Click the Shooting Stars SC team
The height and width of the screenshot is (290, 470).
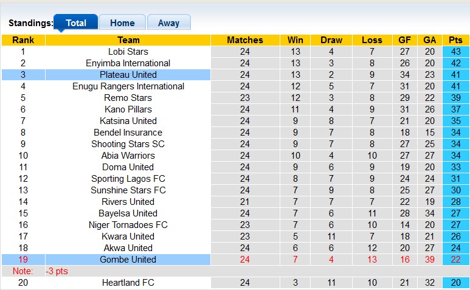pos(128,144)
